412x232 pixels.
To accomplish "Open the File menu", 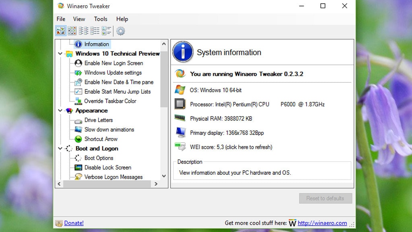I will click(x=61, y=19).
